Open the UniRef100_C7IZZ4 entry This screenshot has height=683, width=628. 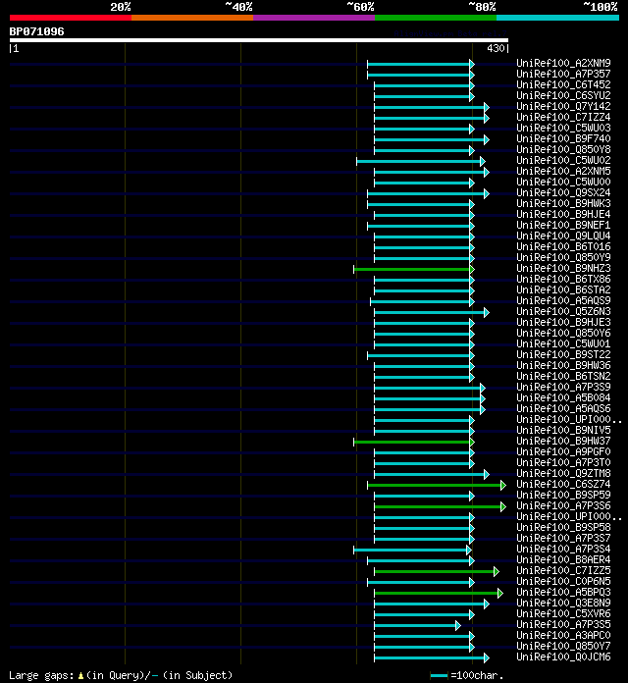563,117
